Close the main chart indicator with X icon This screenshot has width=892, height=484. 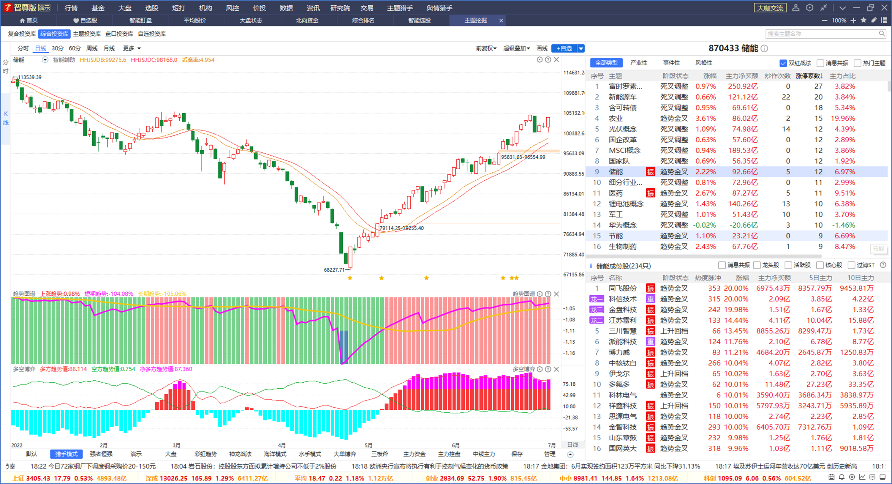556,60
